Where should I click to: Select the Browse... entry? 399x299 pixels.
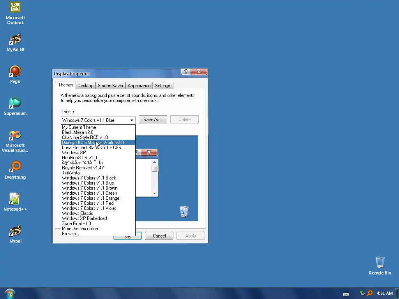coord(98,234)
